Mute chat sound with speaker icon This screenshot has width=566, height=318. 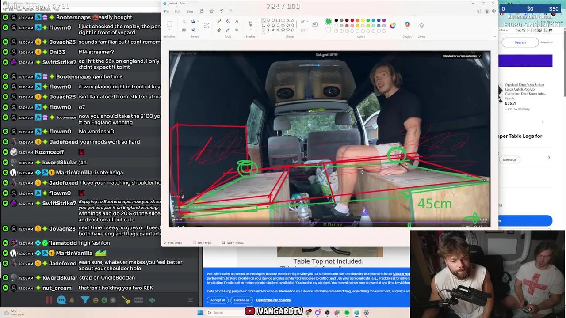tap(152, 300)
